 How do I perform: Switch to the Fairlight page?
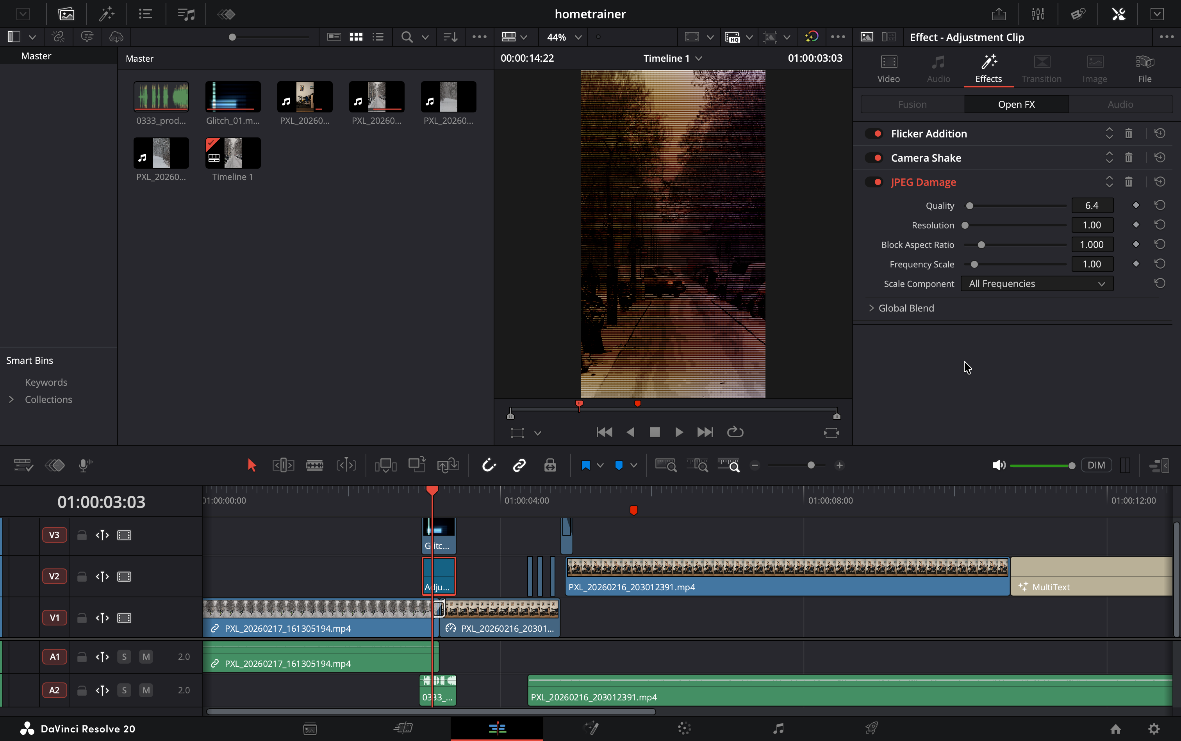tap(777, 729)
